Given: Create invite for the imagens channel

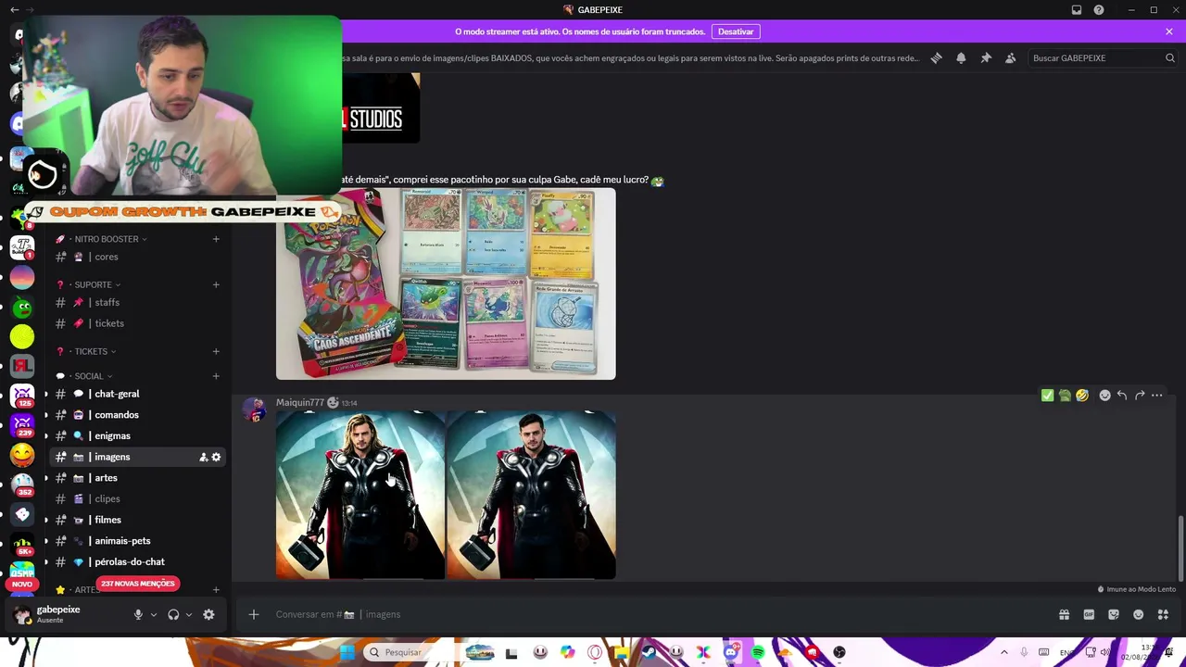Looking at the screenshot, I should 203,457.
